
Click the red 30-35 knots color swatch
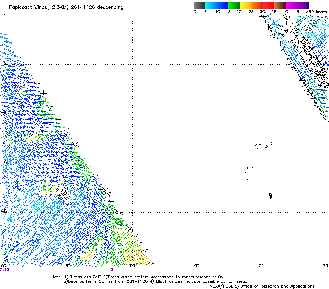point(269,5)
